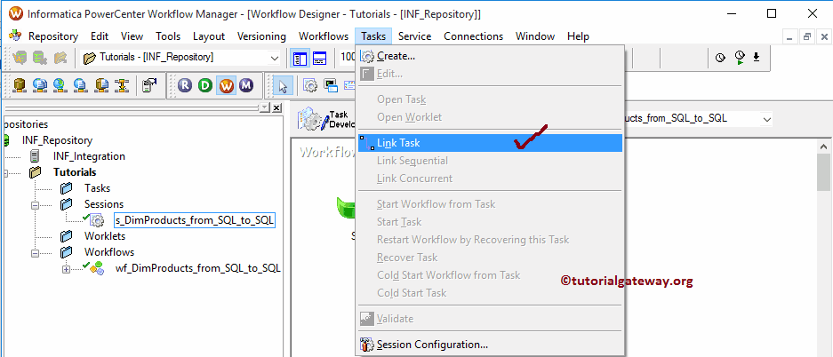833x357 pixels.
Task: Choose Session Configuration... menu entry
Action: [489, 345]
